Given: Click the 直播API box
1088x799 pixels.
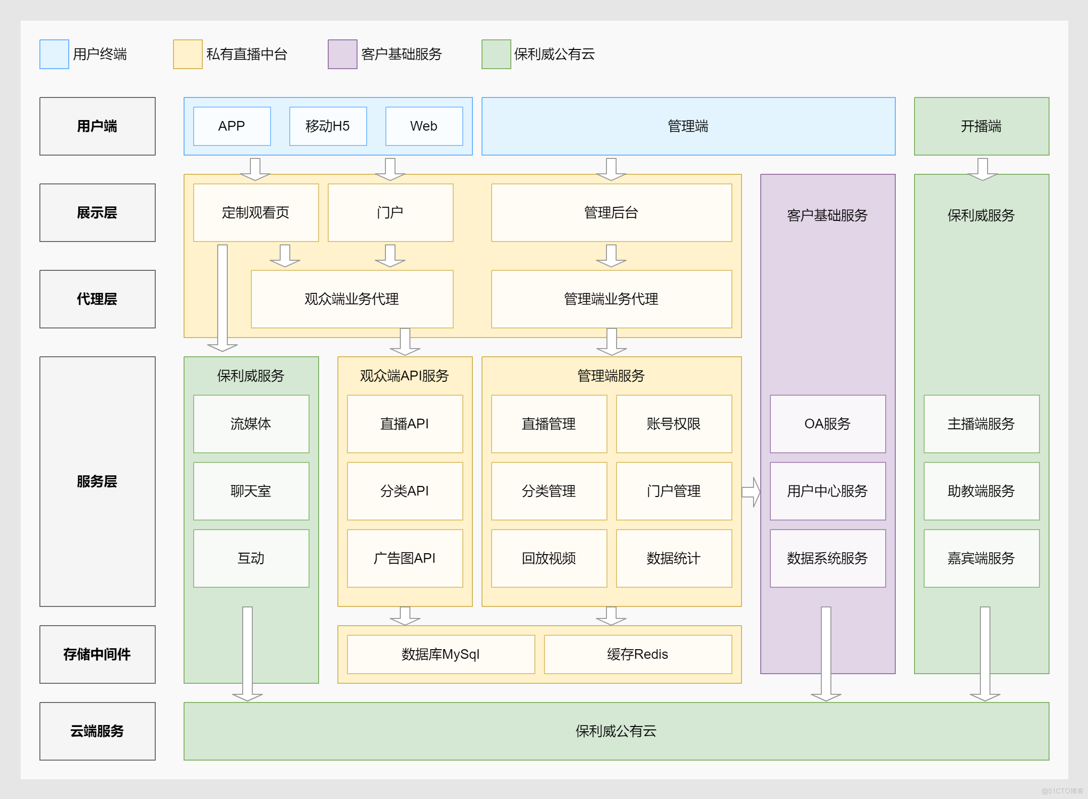Looking at the screenshot, I should 405,424.
